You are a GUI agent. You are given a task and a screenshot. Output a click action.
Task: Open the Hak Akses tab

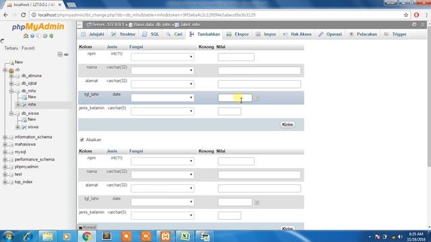pos(297,34)
